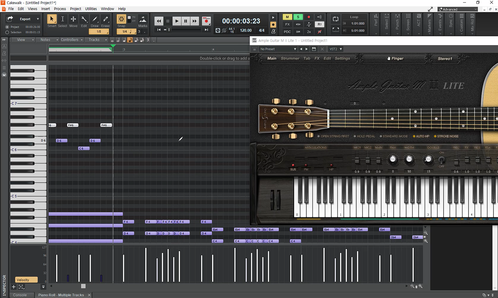The width and height of the screenshot is (498, 298).
Task: Toggle the metronome icon
Action: click(273, 31)
